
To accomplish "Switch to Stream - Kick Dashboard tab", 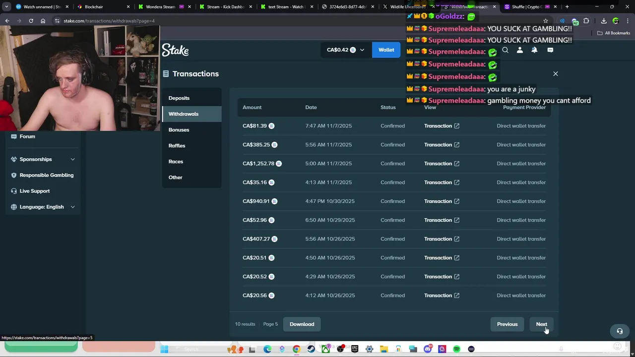I will pyautogui.click(x=225, y=7).
